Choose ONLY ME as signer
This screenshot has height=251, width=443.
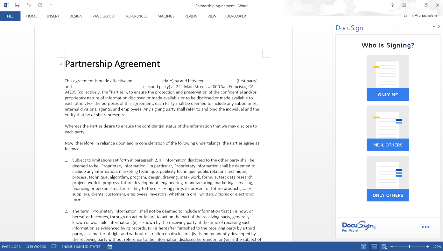click(388, 95)
